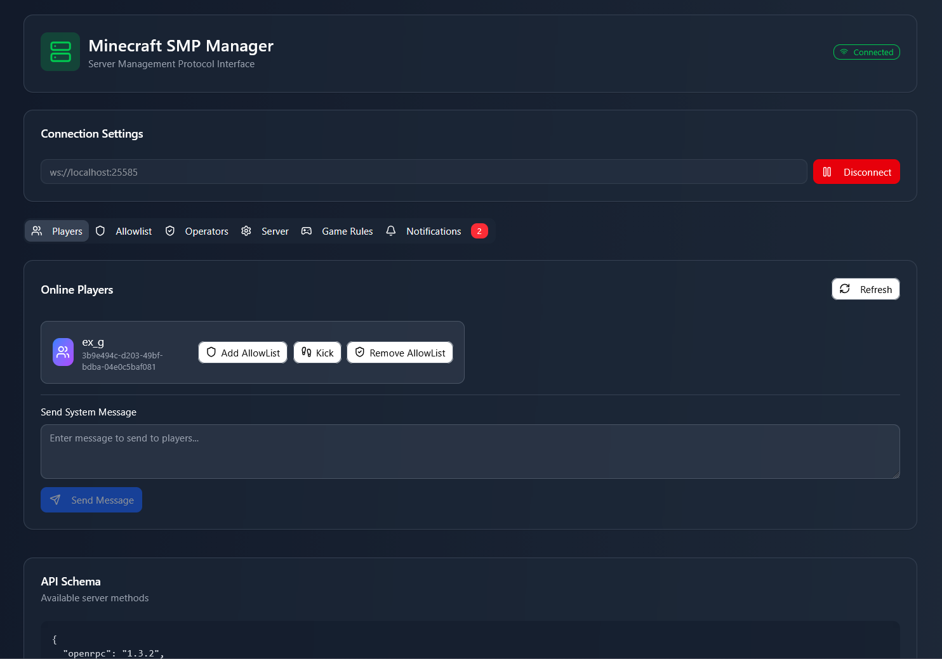
Task: Switch to the Allowlist tab
Action: [133, 232]
